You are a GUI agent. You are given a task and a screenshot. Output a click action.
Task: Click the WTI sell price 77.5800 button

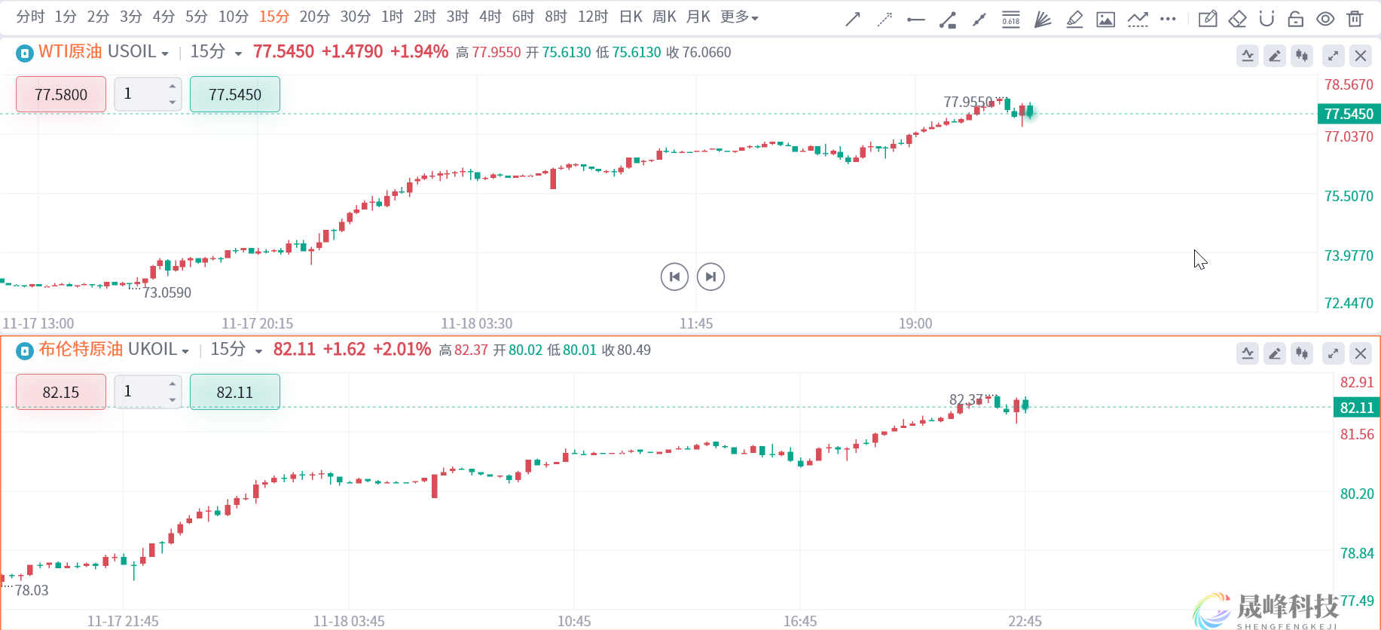pyautogui.click(x=61, y=94)
